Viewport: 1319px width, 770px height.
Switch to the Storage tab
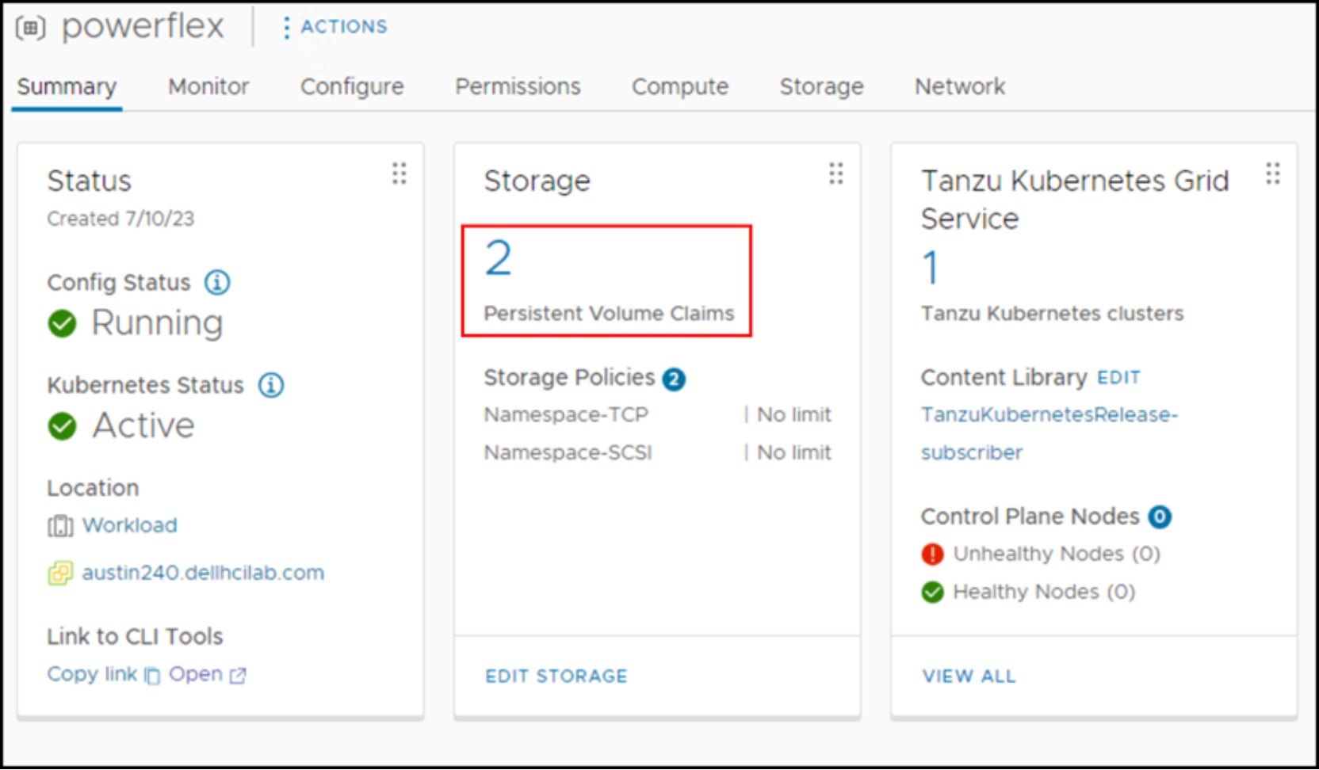coord(821,86)
